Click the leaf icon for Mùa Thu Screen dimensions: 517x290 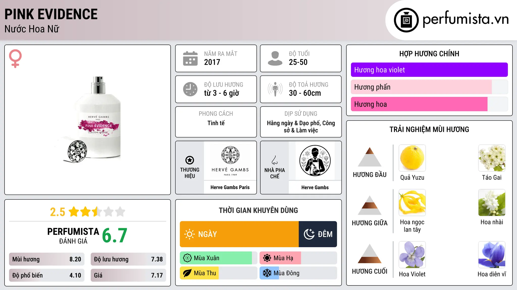coord(187,273)
